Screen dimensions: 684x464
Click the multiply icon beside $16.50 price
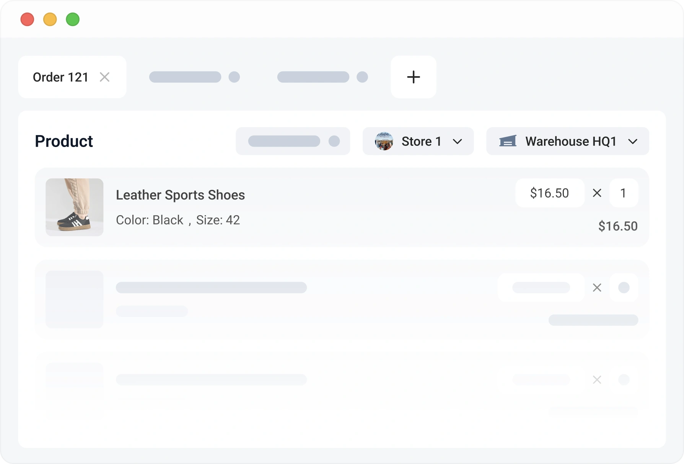[x=597, y=193]
